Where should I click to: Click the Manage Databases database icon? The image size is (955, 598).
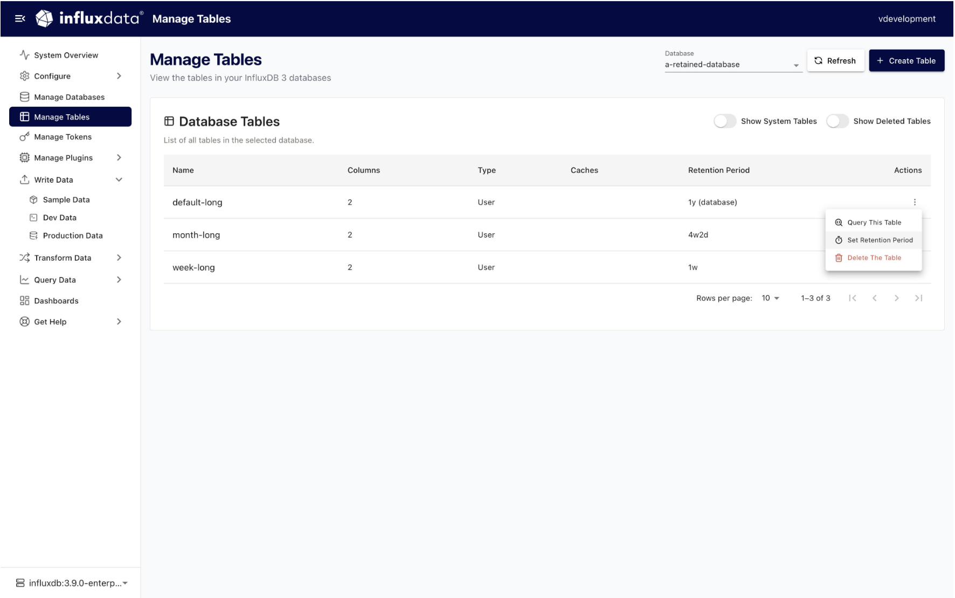[24, 96]
